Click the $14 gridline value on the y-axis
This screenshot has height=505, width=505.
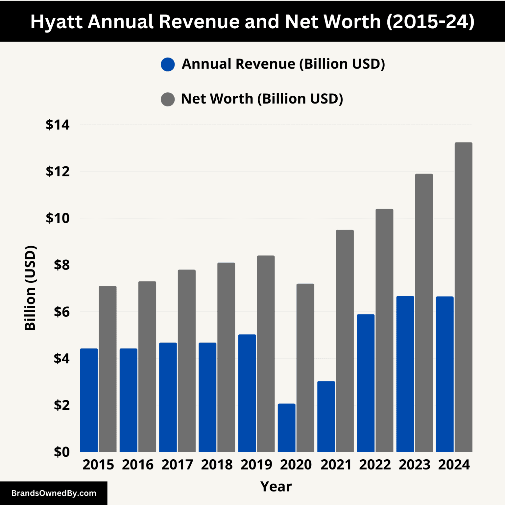(x=58, y=125)
